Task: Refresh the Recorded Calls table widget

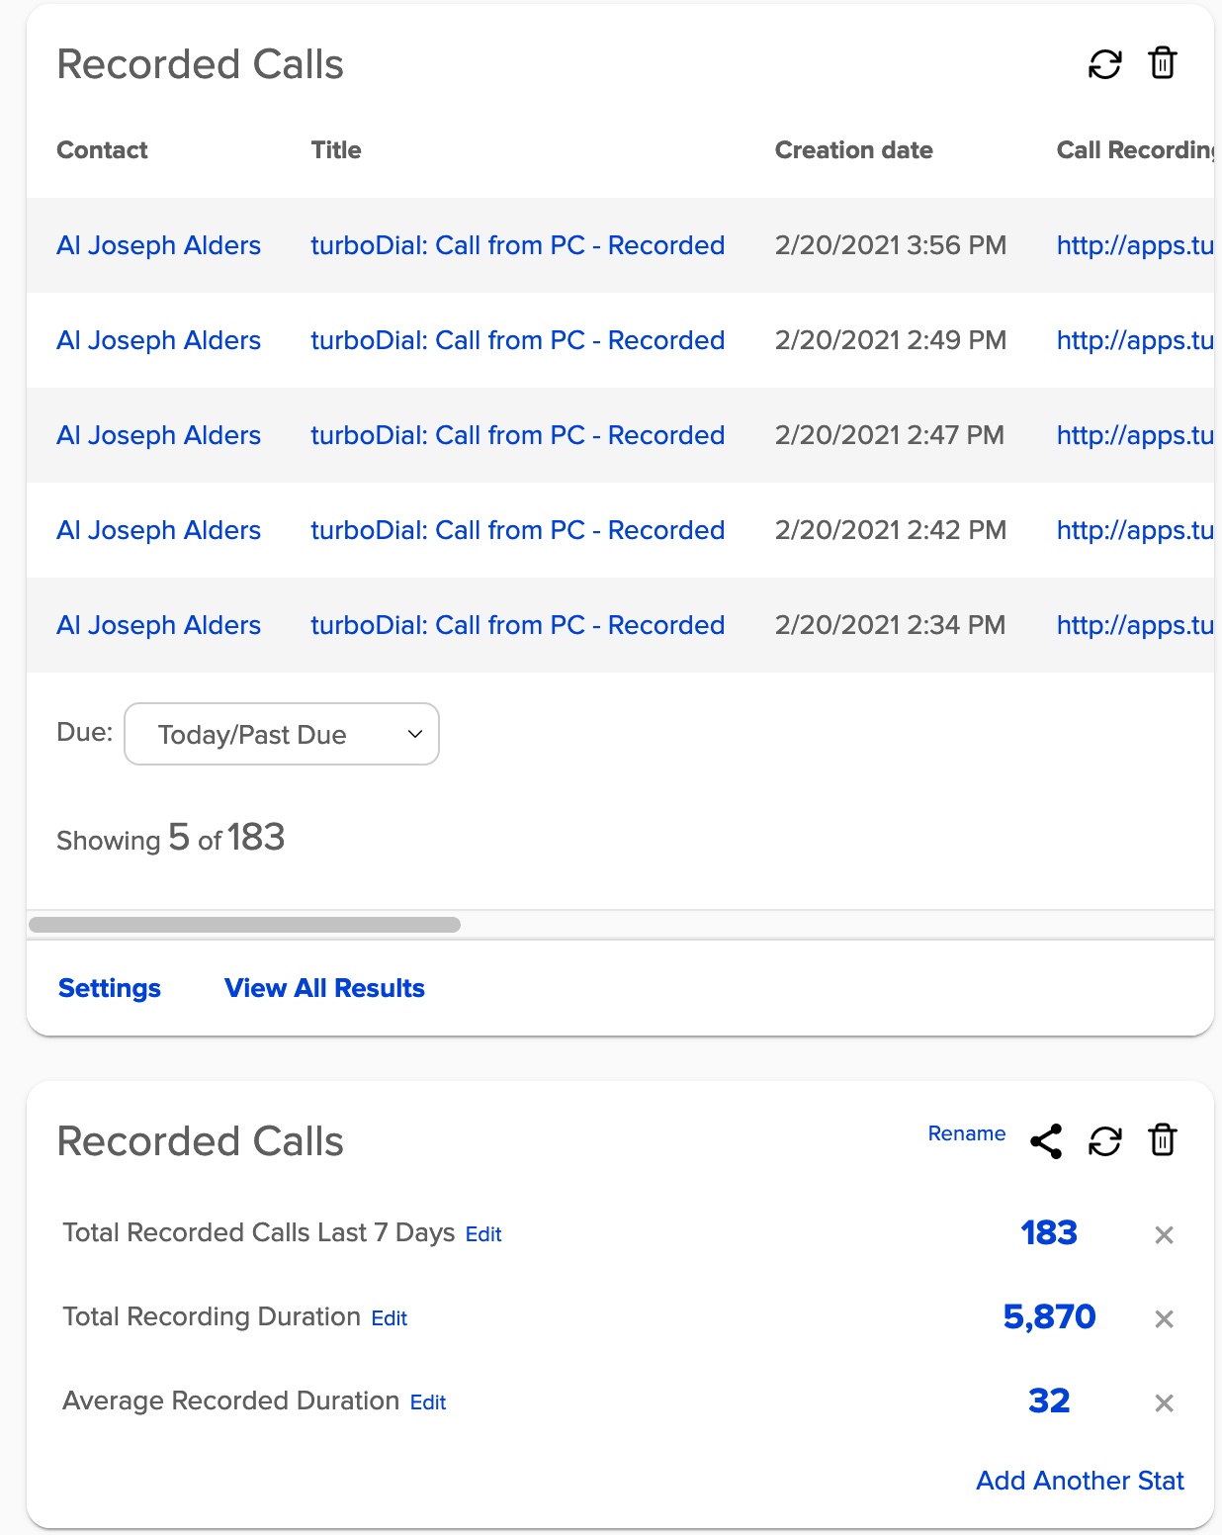Action: click(x=1104, y=63)
